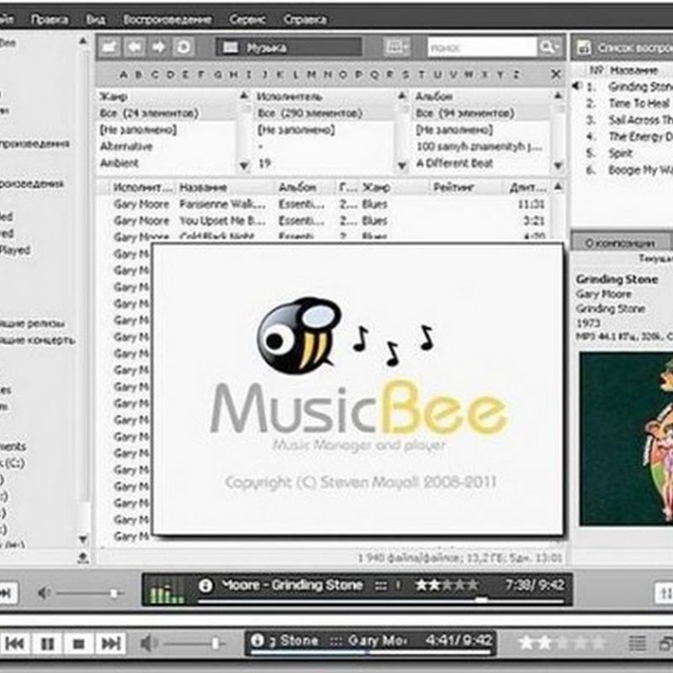Viewport: 673px width, 673px height.
Task: Click the next track button in the main player
Action: click(x=7, y=593)
